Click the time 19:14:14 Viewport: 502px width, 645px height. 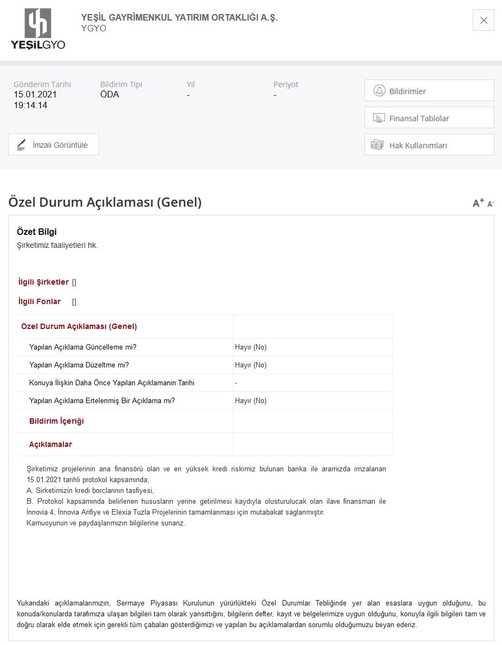pyautogui.click(x=30, y=106)
